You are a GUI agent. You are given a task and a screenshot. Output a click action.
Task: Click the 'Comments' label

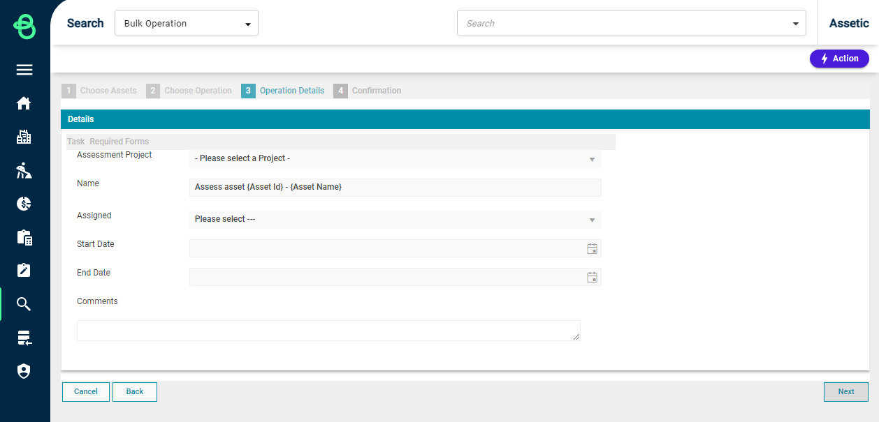point(97,301)
